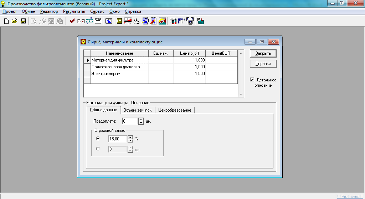Decrease Предоплата days with the down arrow
Screen dimensions: 365x199
coord(141,123)
